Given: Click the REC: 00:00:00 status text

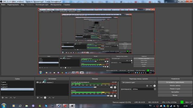Looking at the screenshot, I should [153, 102].
